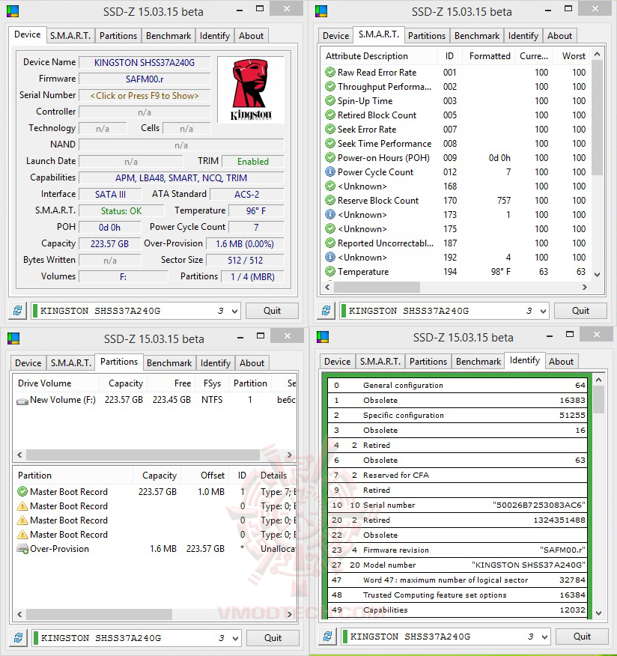Viewport: 617px width, 656px height.
Task: Click scroll down arrow in S.M.A.R.T. list
Action: point(598,275)
